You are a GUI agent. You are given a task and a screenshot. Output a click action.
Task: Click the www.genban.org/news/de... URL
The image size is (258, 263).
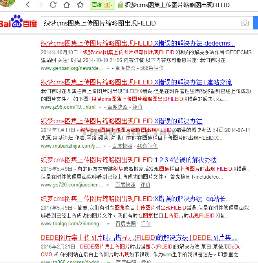click(72, 68)
